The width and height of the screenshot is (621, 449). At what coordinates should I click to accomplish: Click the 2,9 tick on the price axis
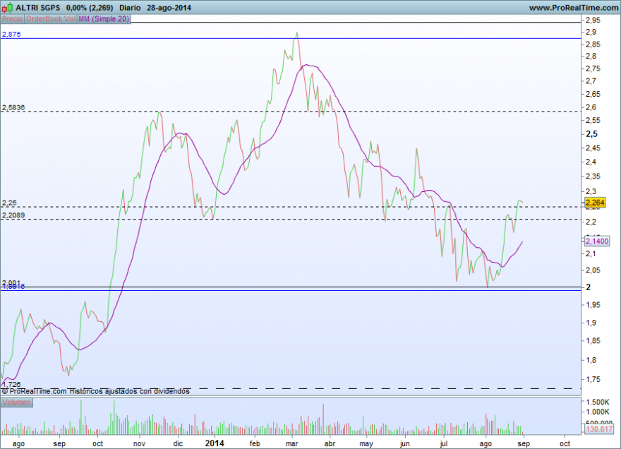(591, 32)
